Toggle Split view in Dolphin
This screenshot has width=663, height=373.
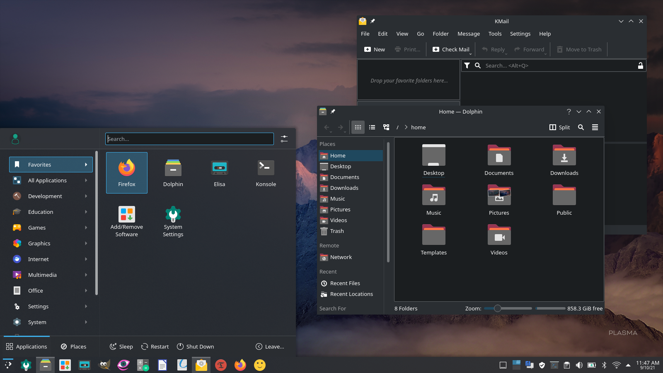pyautogui.click(x=559, y=127)
